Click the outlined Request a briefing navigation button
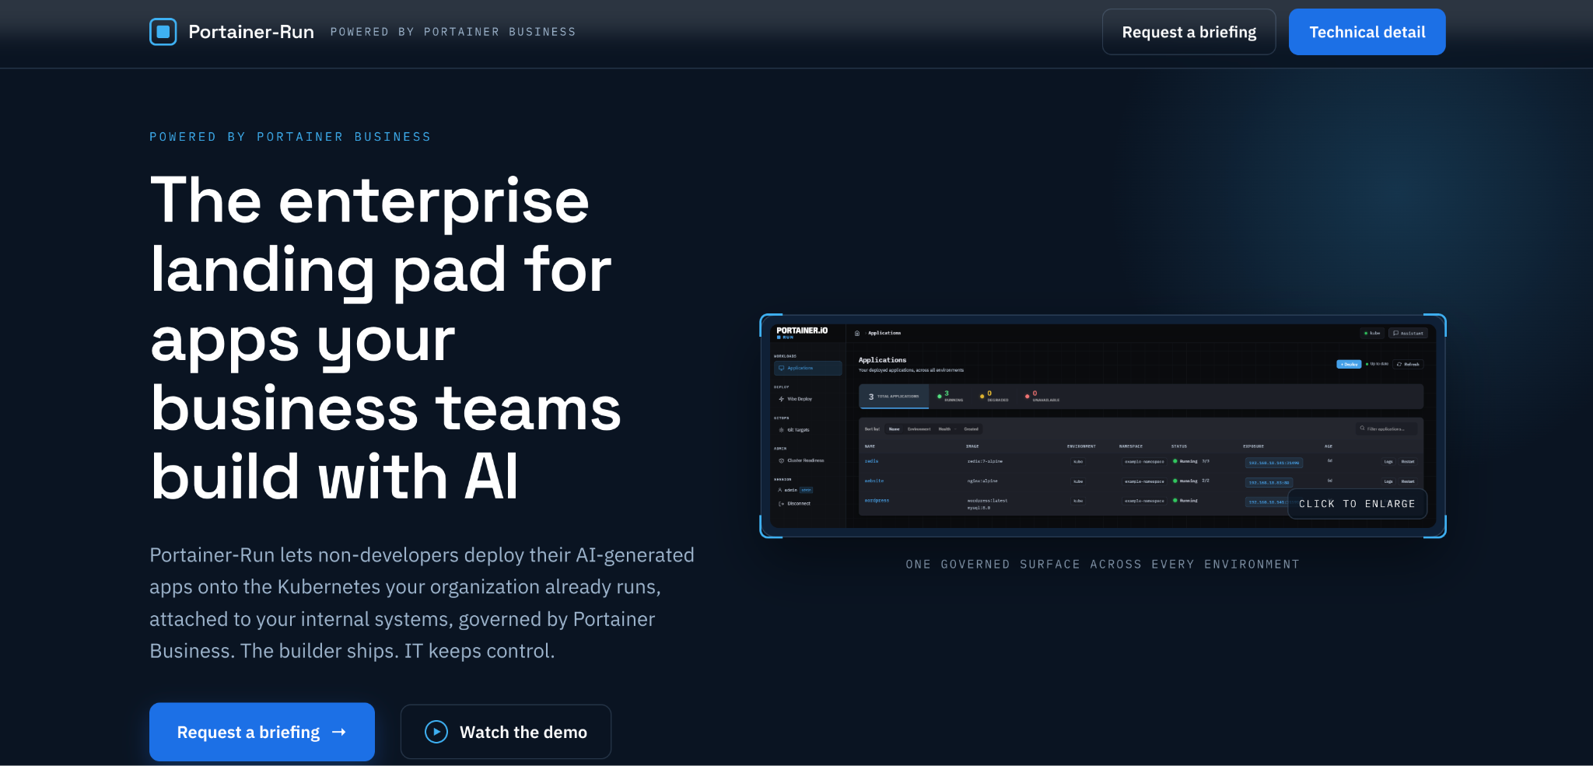This screenshot has width=1593, height=766. (x=1189, y=32)
